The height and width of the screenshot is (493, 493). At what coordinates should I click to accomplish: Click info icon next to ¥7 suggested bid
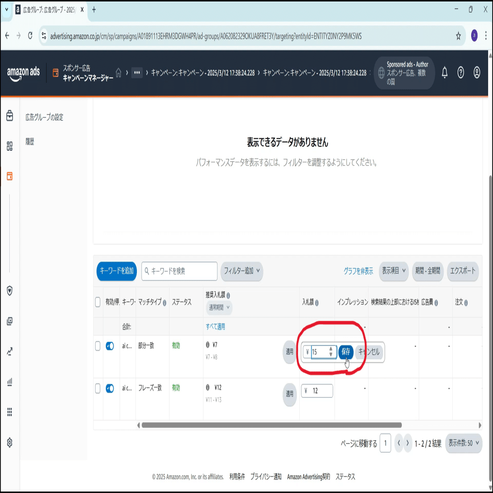[208, 345]
